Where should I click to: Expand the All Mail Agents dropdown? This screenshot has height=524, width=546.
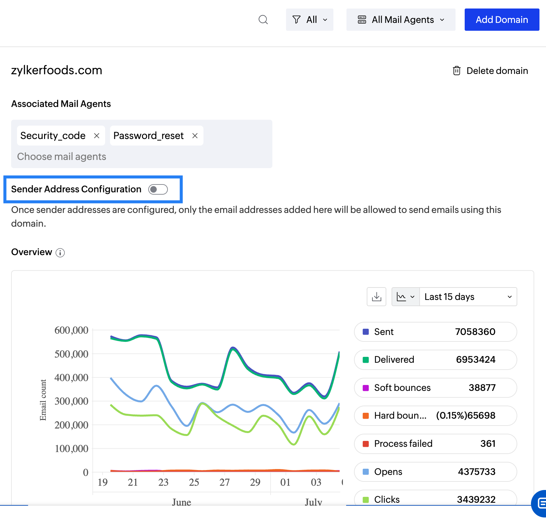[x=401, y=20]
